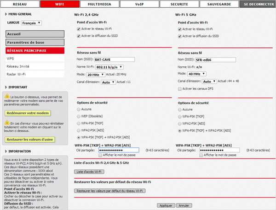Click Restaurer les valeurs d'usine button
This screenshot has height=210, width=276.
pyautogui.click(x=30, y=140)
